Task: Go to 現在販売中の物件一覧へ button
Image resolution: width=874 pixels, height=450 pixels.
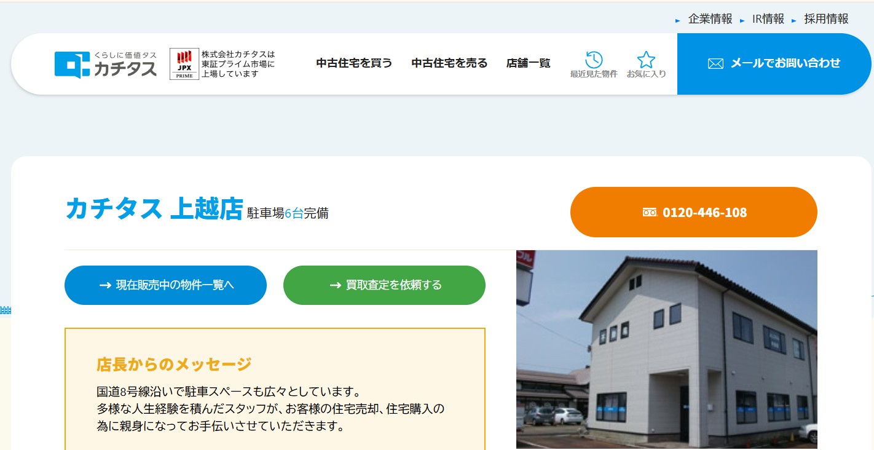Action: click(x=165, y=285)
